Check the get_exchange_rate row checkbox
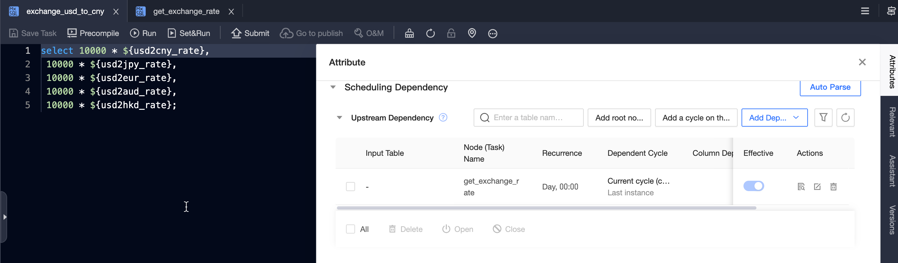This screenshot has width=898, height=263. pos(350,187)
